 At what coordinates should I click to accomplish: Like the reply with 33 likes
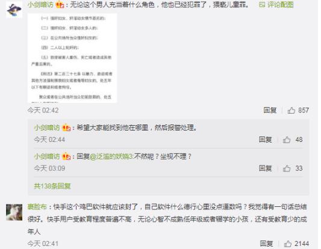click(x=287, y=168)
